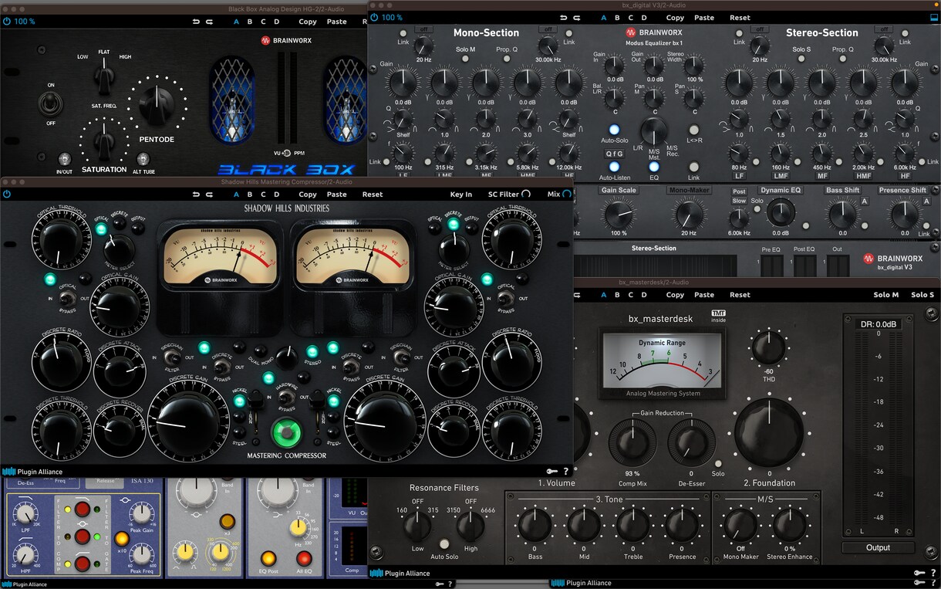This screenshot has height=589, width=941.
Task: Click undo arrow in Black Box toolbar
Action: tap(196, 22)
